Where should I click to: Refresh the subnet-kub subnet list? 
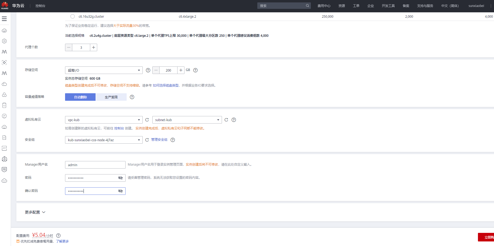pyautogui.click(x=226, y=120)
